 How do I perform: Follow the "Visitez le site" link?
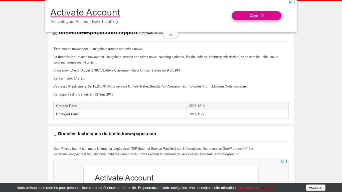pyautogui.click(x=154, y=33)
